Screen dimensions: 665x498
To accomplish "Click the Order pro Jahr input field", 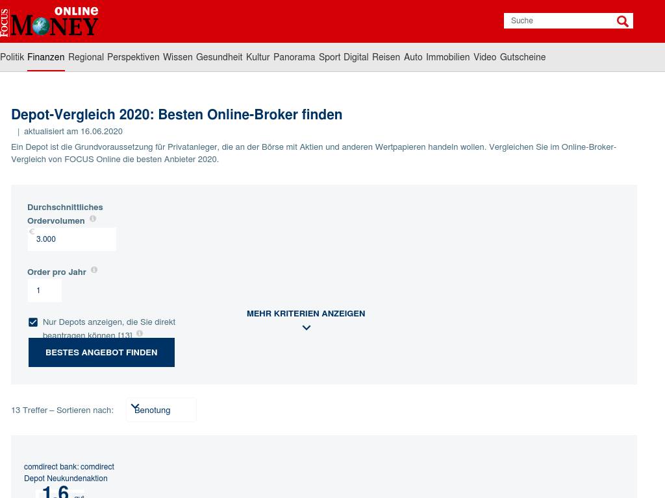I will click(45, 290).
